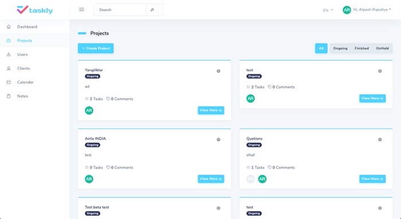Image resolution: width=401 pixels, height=219 pixels.
Task: Click '0 Tasks' on Airlix INDIA card
Action: (x=96, y=168)
